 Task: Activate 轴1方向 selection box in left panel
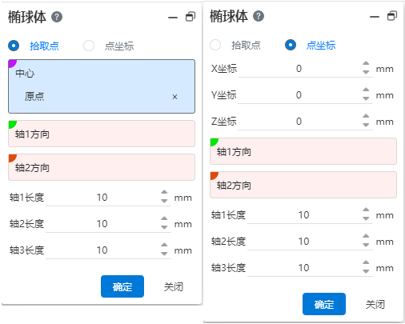click(102, 134)
